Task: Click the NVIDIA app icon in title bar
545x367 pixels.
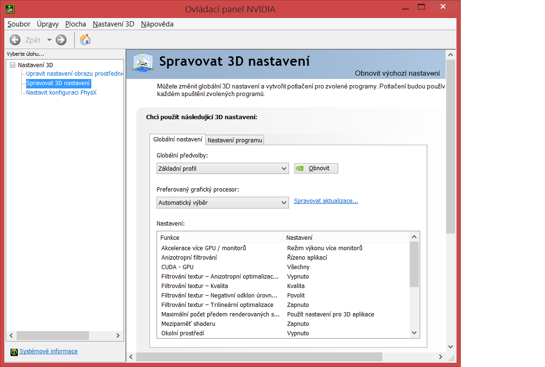Action: click(x=10, y=9)
